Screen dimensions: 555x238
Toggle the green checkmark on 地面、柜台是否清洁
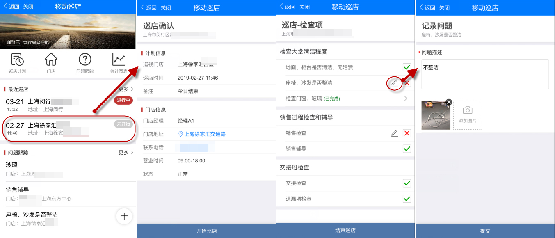(x=407, y=67)
